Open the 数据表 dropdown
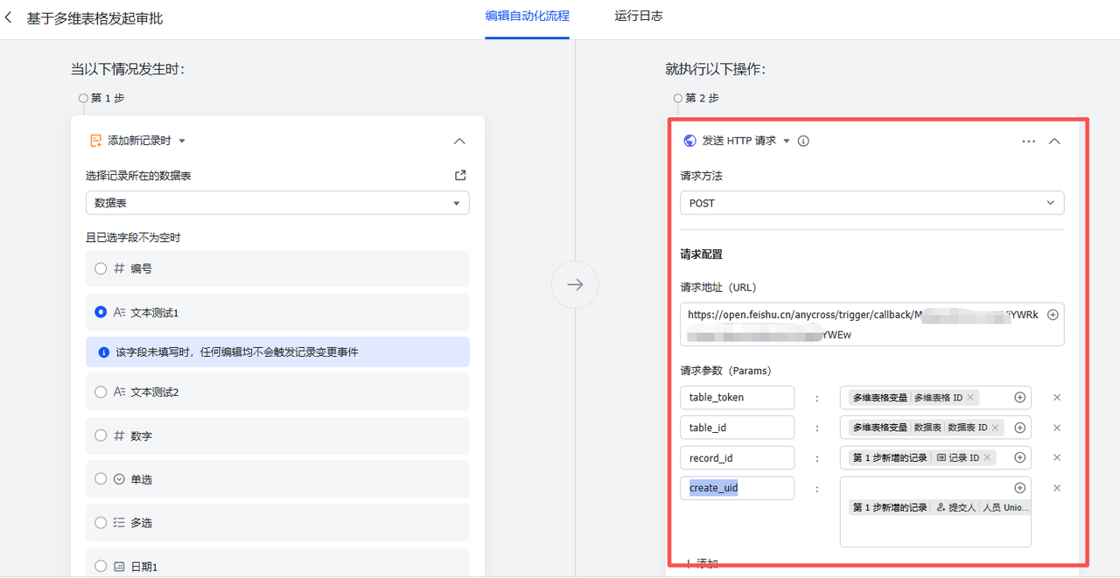The height and width of the screenshot is (578, 1120). coord(277,203)
